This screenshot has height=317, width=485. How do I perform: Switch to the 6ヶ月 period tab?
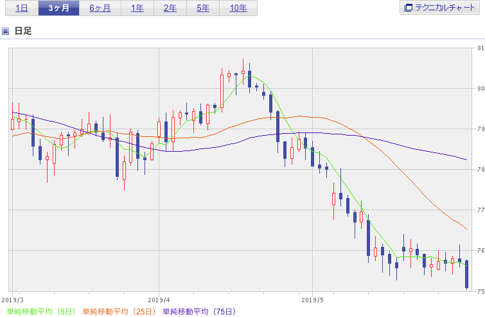click(100, 8)
